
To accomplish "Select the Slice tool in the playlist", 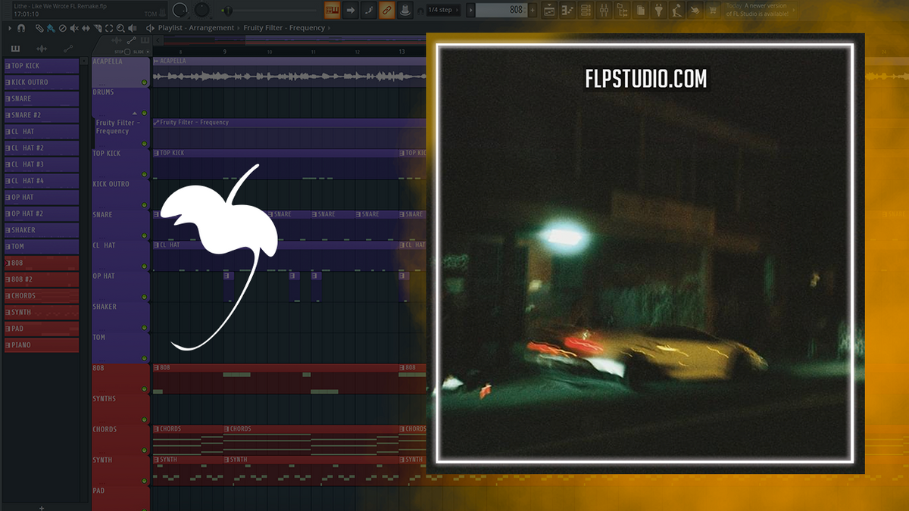I will click(x=97, y=28).
